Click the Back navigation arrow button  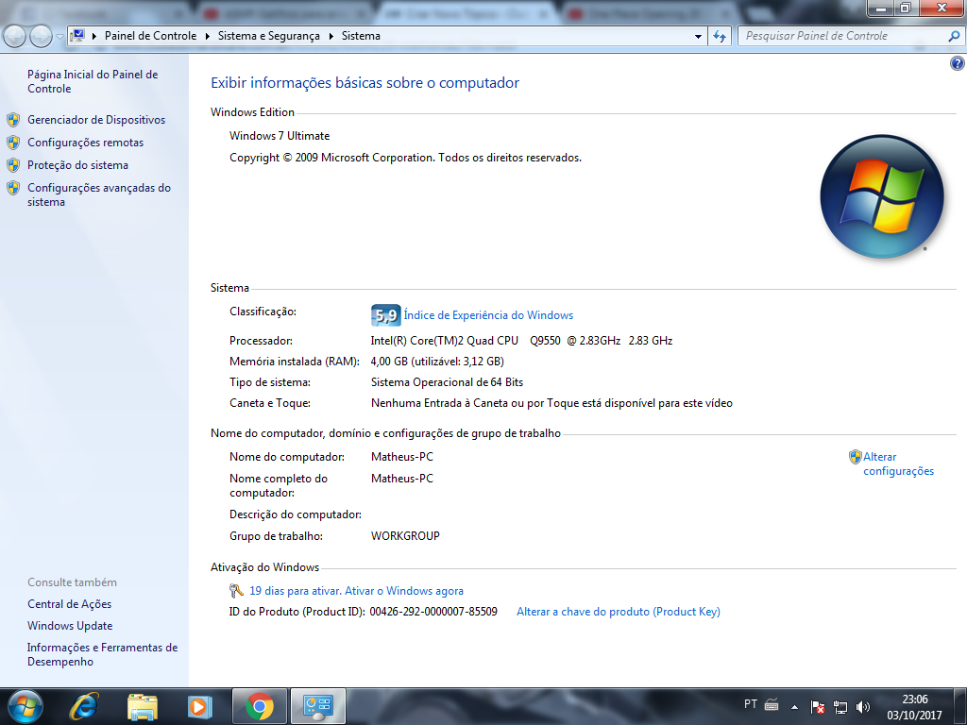point(15,37)
